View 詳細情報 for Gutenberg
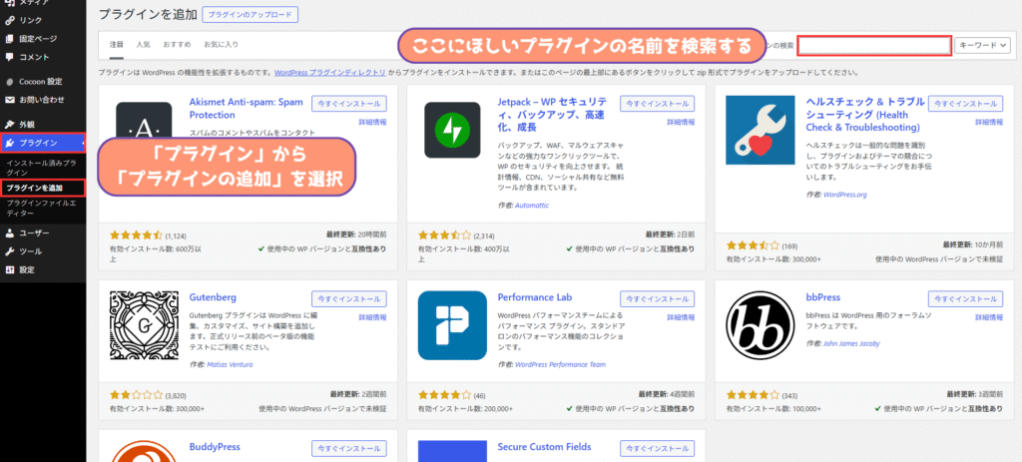The image size is (1022, 462). tap(372, 317)
